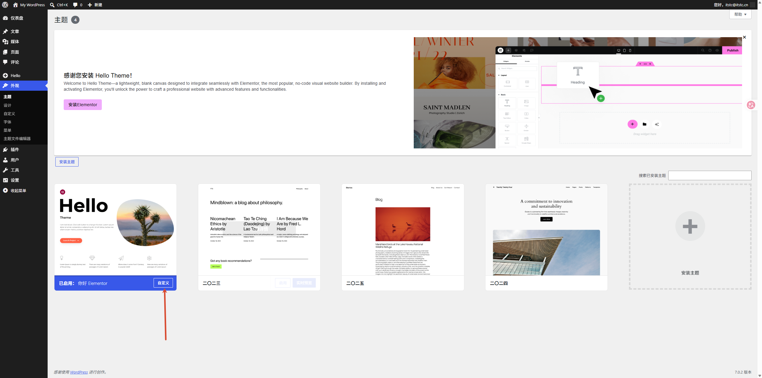Open 页面 pages menu
The image size is (762, 378).
[24, 52]
